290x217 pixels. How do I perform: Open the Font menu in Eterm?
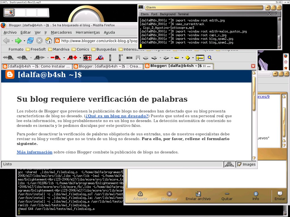tap(154, 14)
